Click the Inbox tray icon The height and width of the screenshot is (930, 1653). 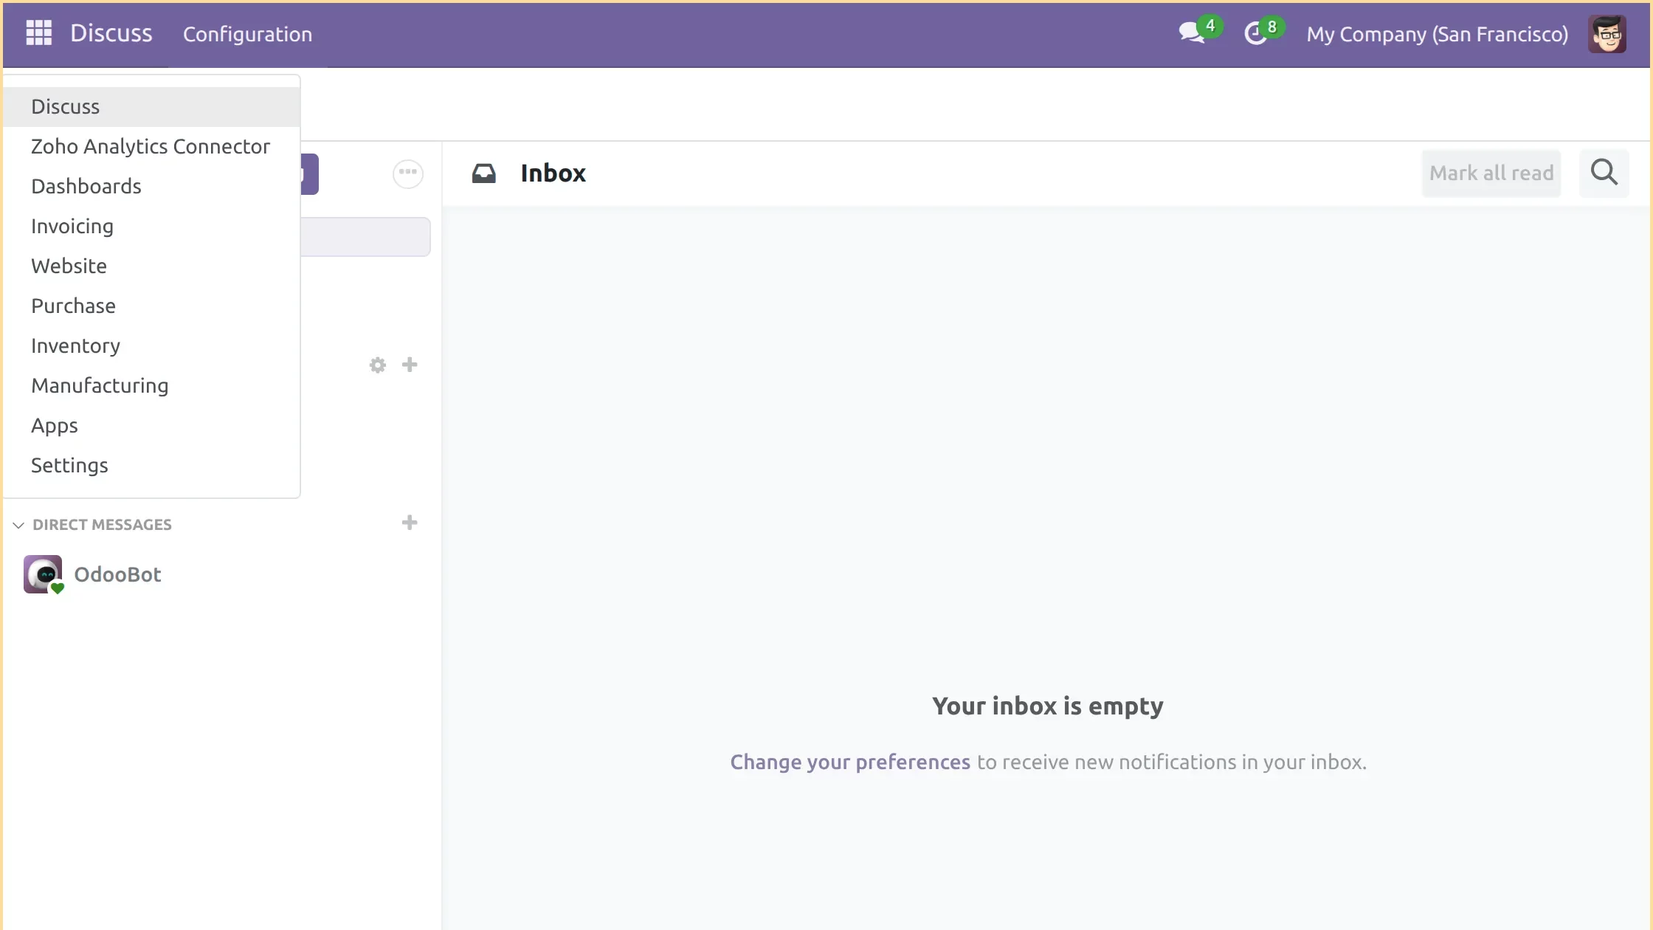[x=484, y=173]
